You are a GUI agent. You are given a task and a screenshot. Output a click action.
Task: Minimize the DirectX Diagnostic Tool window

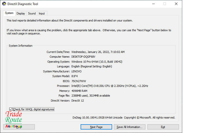[153, 4]
